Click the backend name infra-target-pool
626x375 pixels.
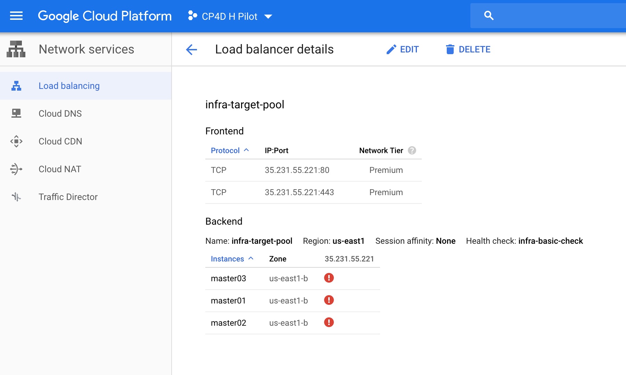pyautogui.click(x=262, y=241)
